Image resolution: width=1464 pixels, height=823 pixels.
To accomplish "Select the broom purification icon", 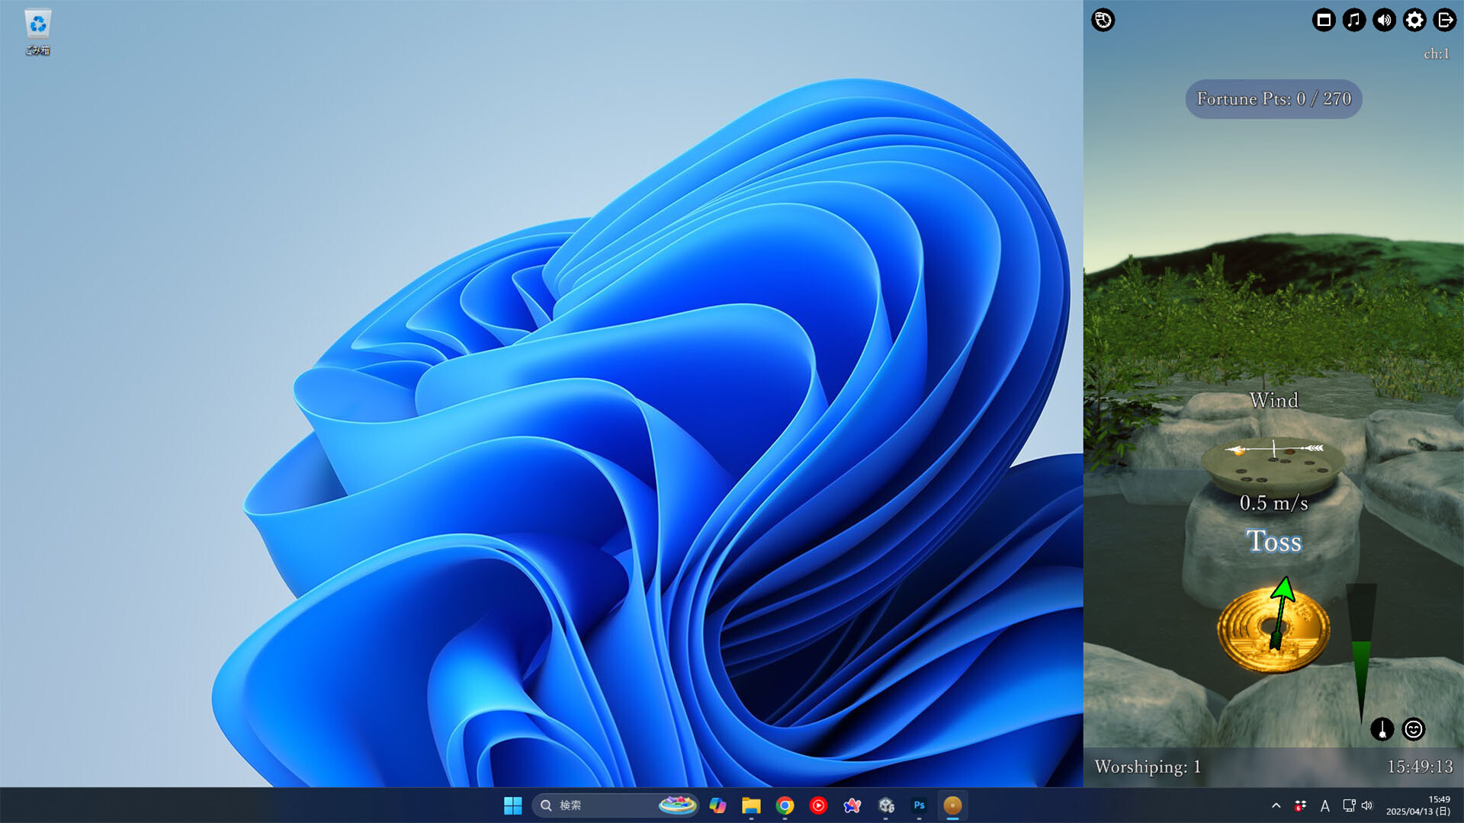I will (x=1384, y=730).
